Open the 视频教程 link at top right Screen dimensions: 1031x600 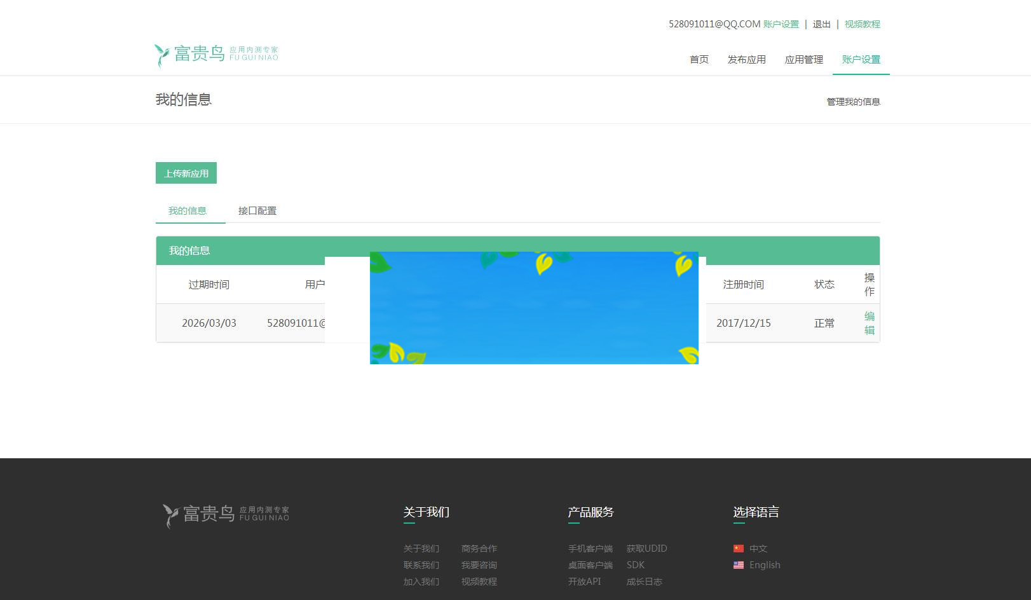tap(862, 24)
